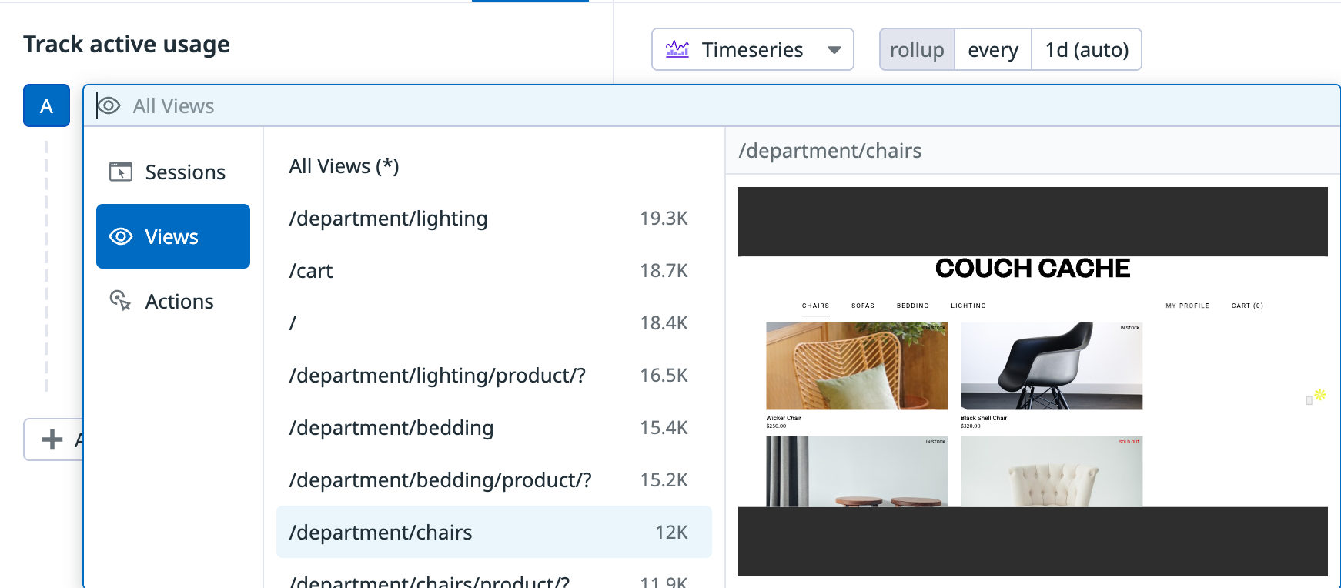Click the Black Shell Chair product image
1341x588 pixels.
(1052, 366)
